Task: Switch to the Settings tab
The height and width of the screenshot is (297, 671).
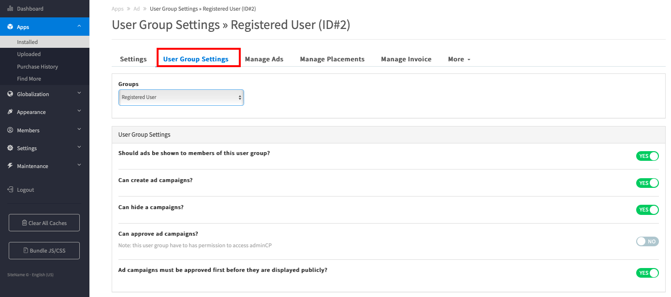Action: tap(133, 59)
